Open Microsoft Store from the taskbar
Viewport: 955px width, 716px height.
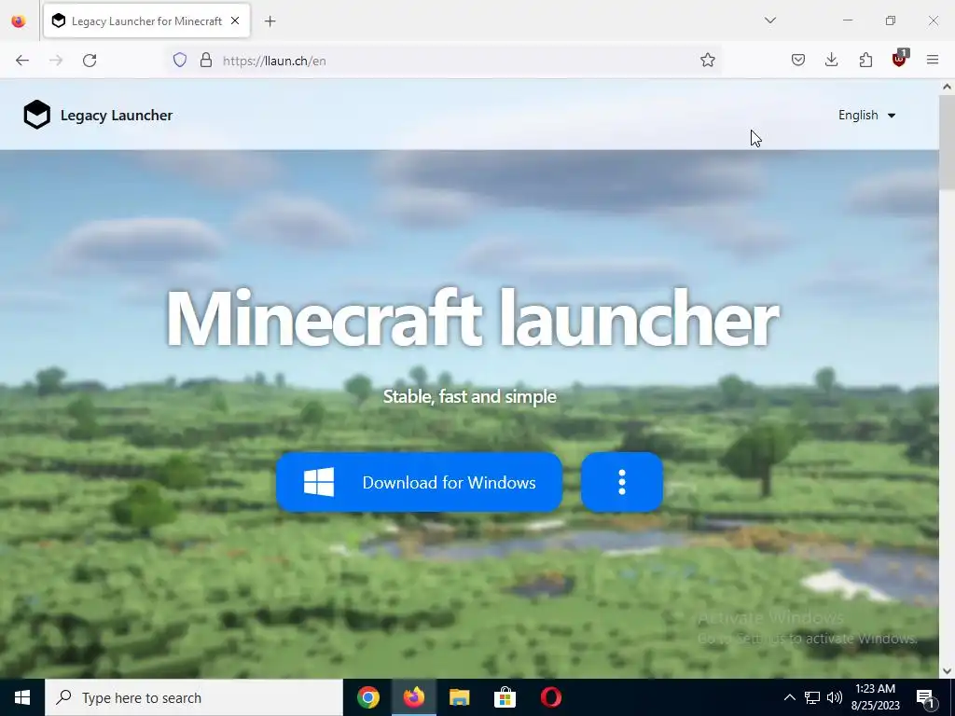tap(505, 697)
